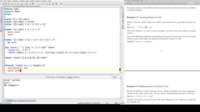200x112 pixels.
Task: Click the Paste clipboard icon
Action: click(27, 4)
